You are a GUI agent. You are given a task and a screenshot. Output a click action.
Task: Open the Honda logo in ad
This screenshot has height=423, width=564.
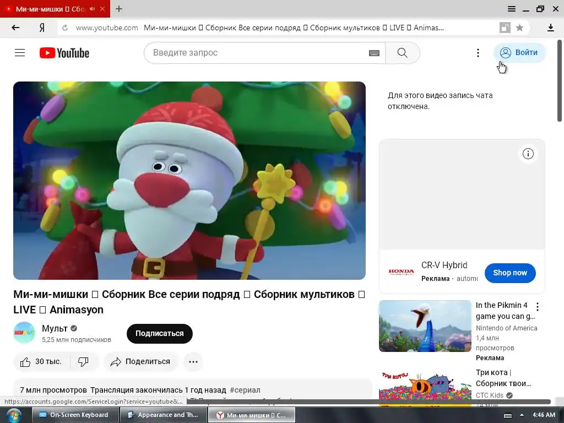(x=401, y=272)
